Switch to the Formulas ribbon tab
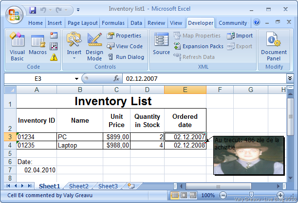 coord(113,23)
